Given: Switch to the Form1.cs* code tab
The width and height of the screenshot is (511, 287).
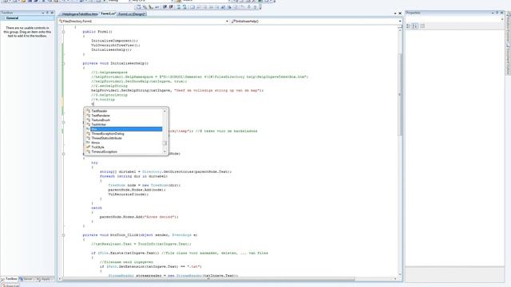Looking at the screenshot, I should tap(108, 14).
